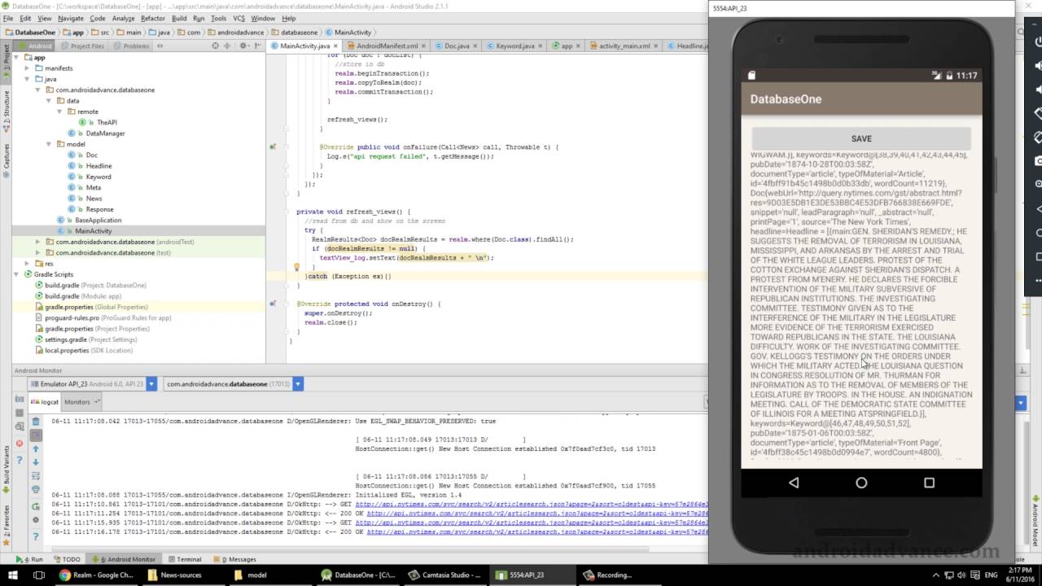1042x586 pixels.
Task: Collapse the app module tree node
Action: click(18, 58)
